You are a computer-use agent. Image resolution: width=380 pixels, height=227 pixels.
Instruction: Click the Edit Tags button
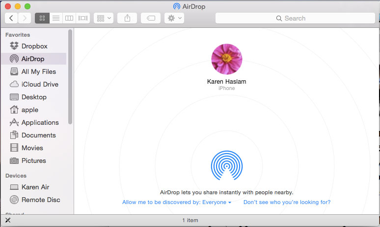(151, 18)
